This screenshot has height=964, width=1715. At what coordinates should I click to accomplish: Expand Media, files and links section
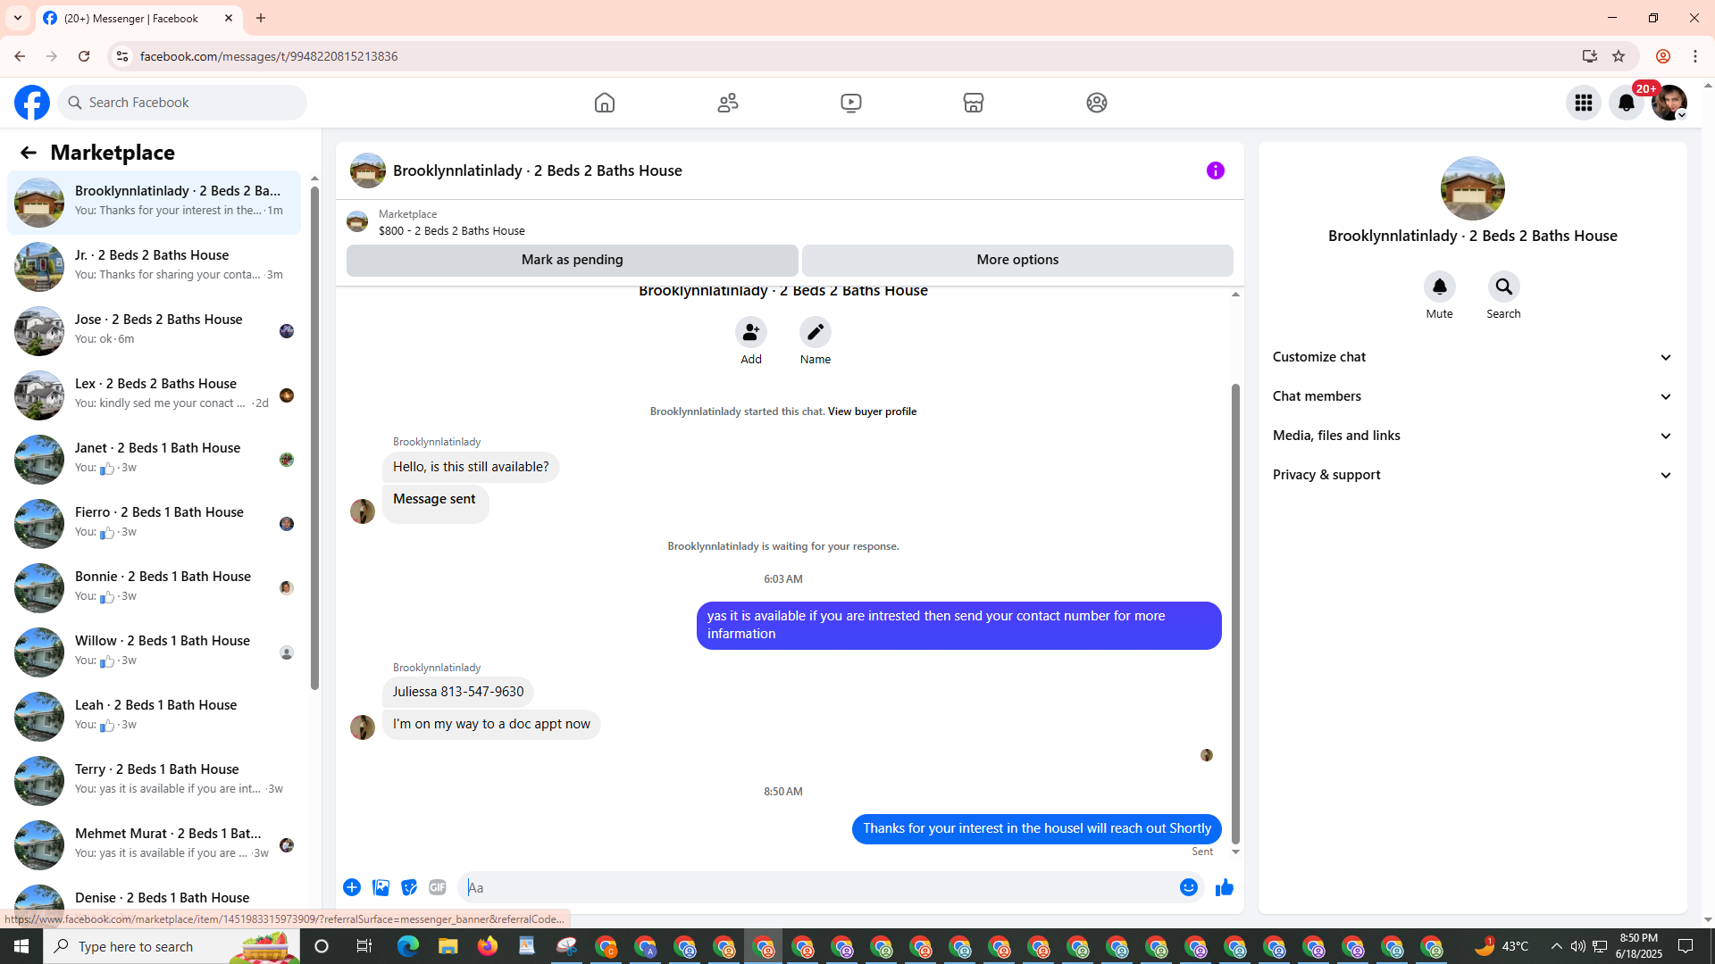[x=1473, y=436]
